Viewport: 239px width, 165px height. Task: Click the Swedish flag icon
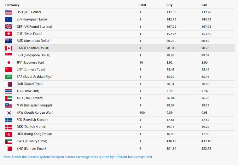(9, 120)
